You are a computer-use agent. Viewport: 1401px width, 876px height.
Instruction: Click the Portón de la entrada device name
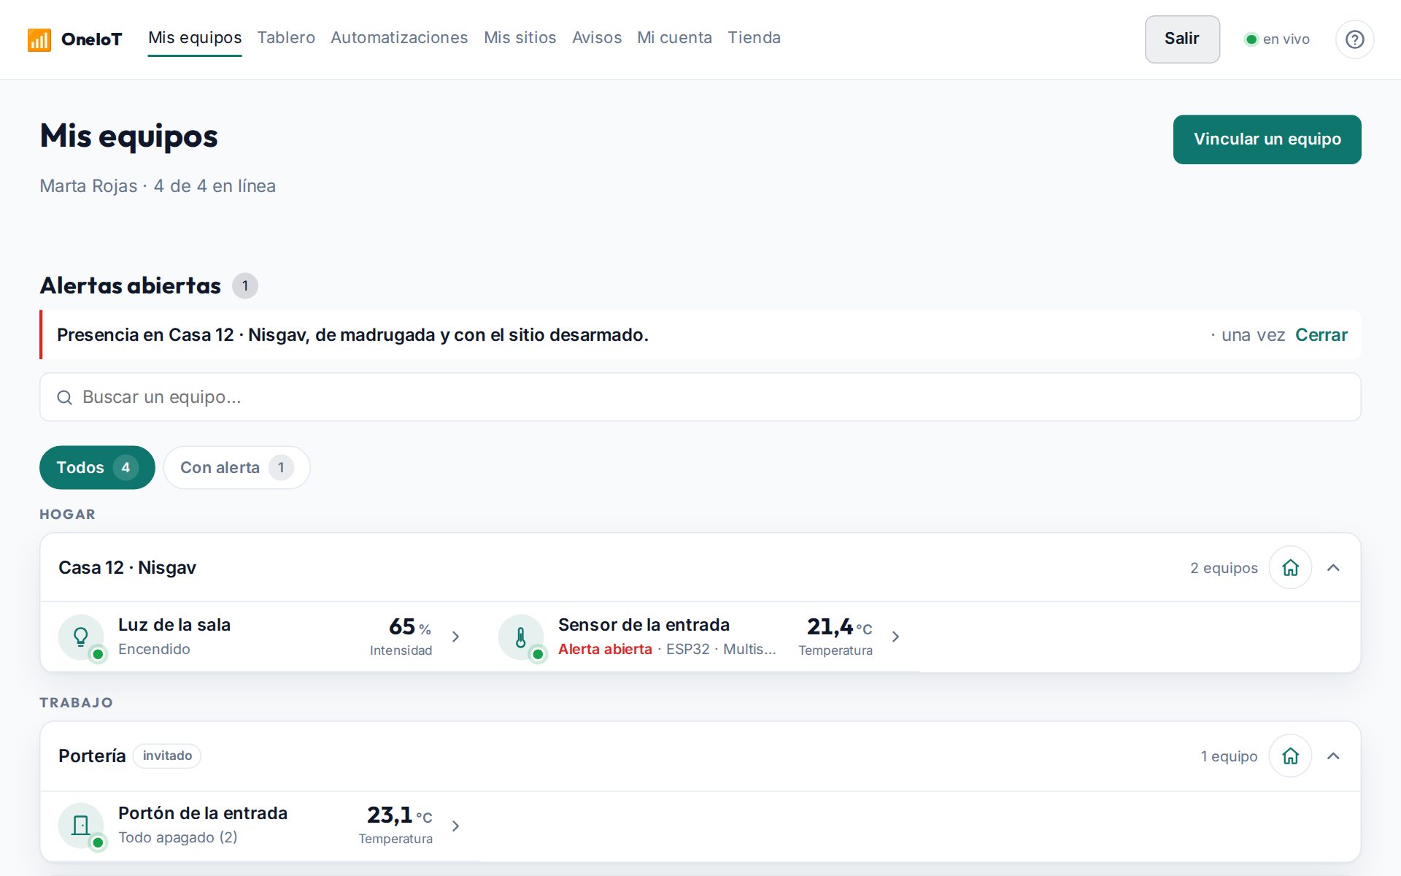[x=203, y=813]
